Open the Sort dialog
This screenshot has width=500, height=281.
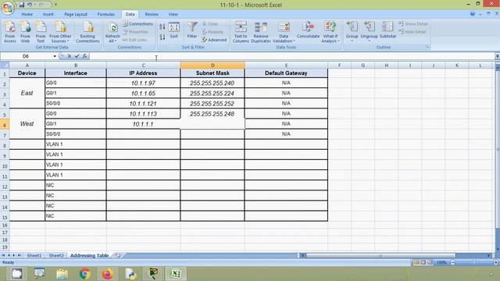[173, 30]
